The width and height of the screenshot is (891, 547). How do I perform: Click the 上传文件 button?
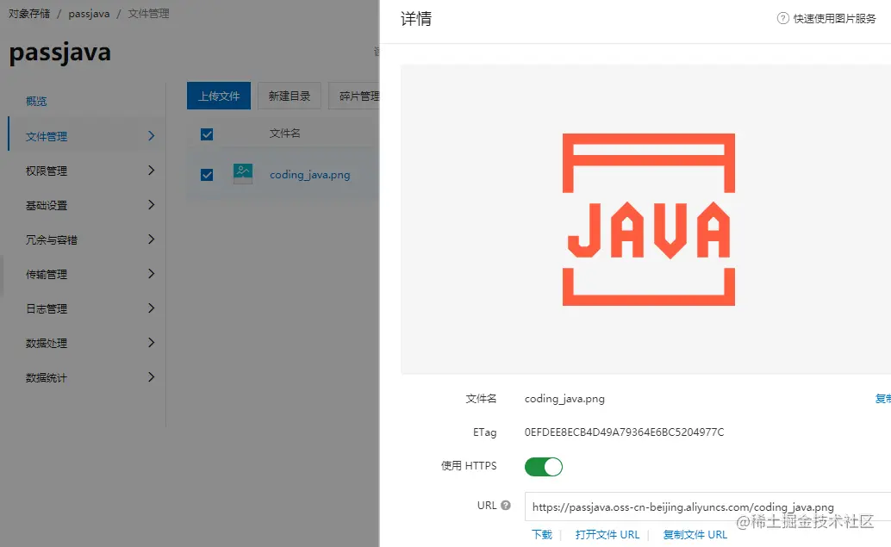click(x=219, y=96)
